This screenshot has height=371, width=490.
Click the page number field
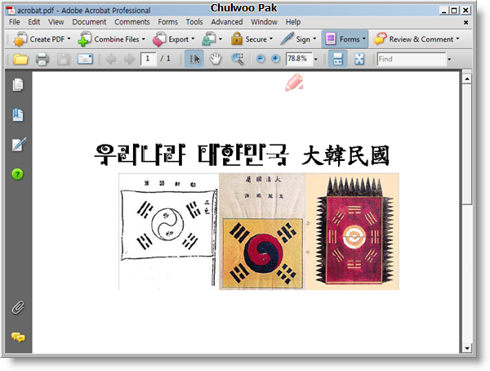click(149, 59)
